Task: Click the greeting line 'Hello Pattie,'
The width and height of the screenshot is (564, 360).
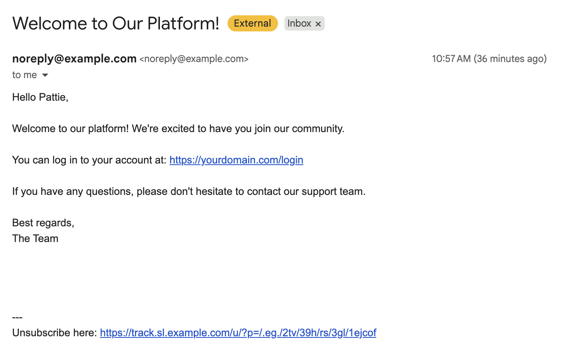Action: tap(40, 97)
